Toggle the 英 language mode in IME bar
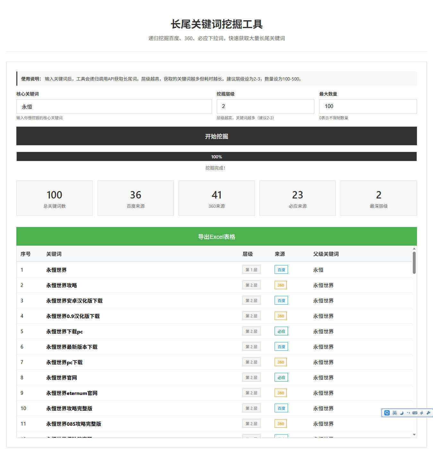The width and height of the screenshot is (433, 454). 395,413
